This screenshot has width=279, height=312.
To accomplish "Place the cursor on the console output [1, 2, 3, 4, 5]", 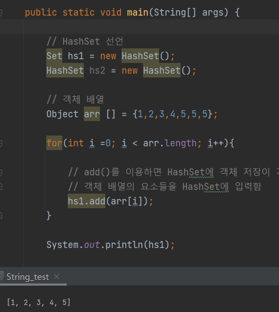I will 39,302.
